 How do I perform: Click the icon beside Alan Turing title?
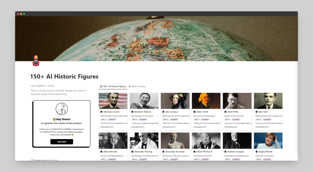[x=257, y=112]
